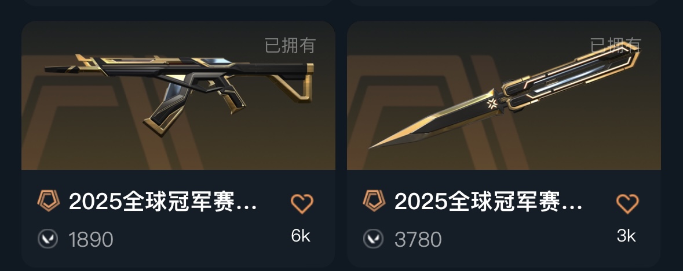The height and width of the screenshot is (271, 683).
Task: Click the 1890 price on the rifle card
Action: 91,239
